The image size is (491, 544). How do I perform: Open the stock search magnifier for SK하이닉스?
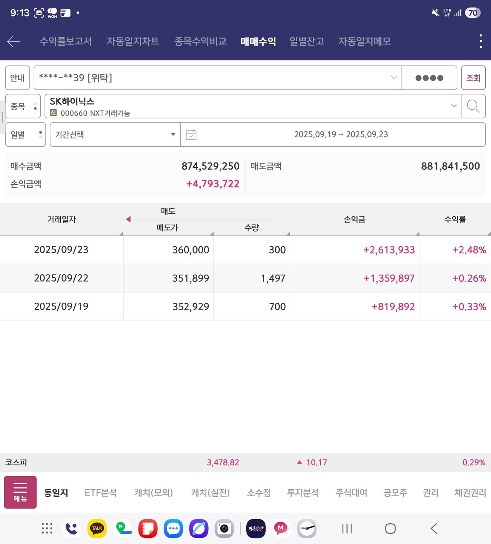pos(473,106)
